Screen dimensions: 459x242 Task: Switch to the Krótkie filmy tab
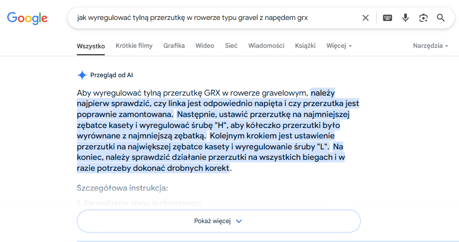tap(134, 46)
